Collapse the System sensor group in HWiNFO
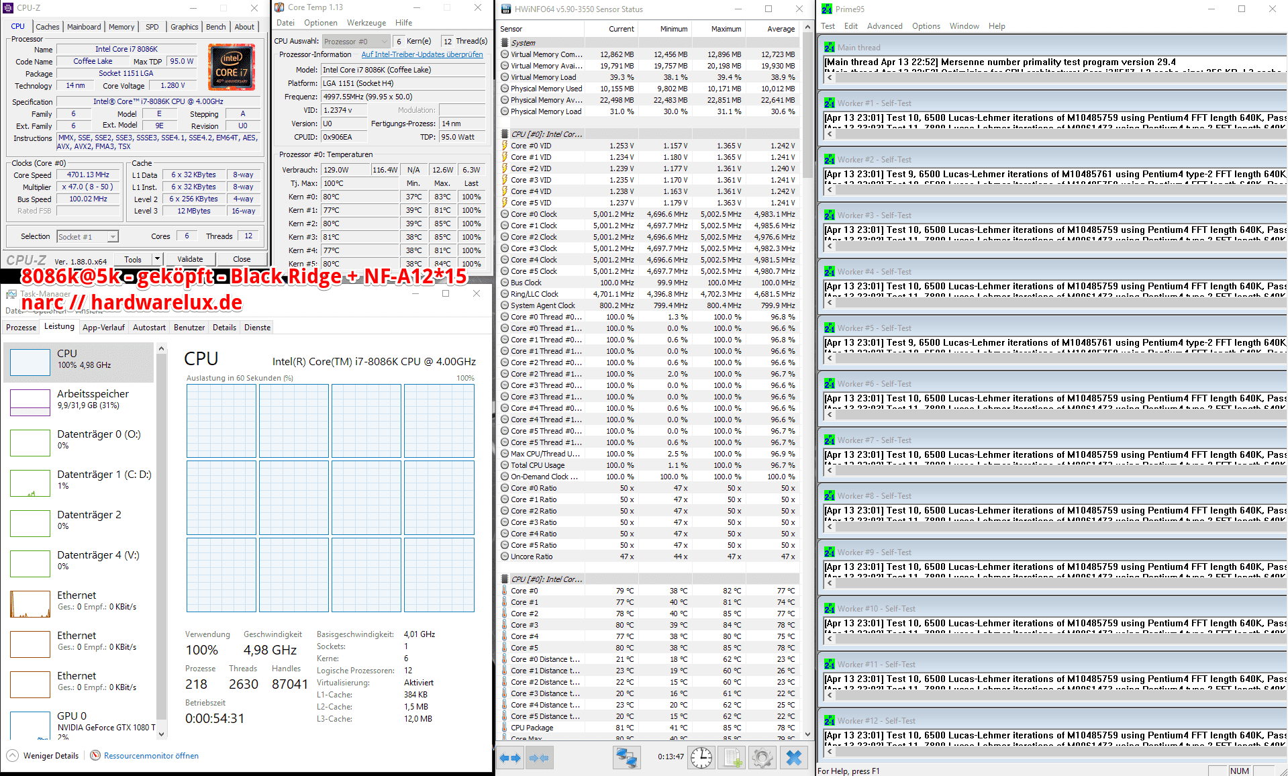1288x776 pixels. click(505, 42)
